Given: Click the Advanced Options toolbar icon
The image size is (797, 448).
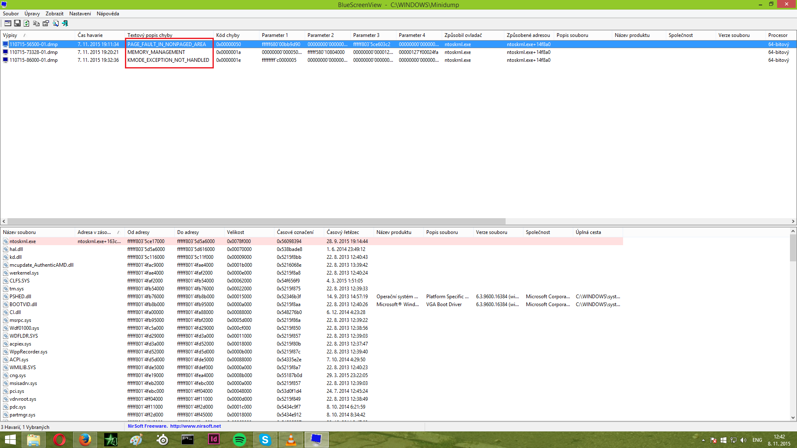Looking at the screenshot, I should point(7,24).
